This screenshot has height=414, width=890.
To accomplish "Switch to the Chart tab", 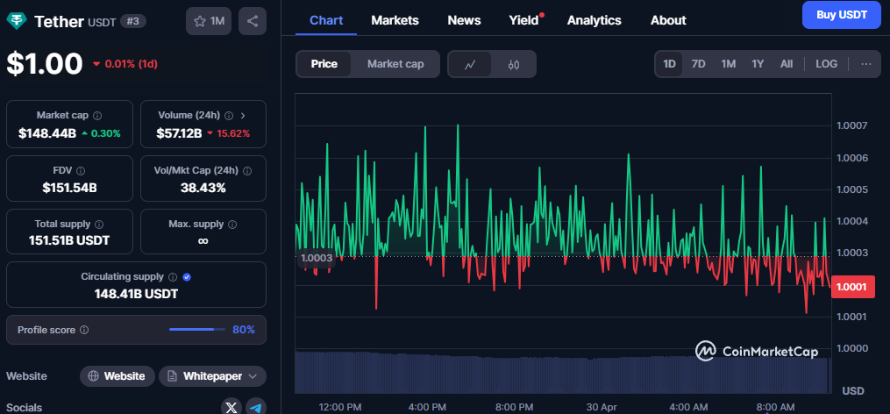I will [326, 20].
